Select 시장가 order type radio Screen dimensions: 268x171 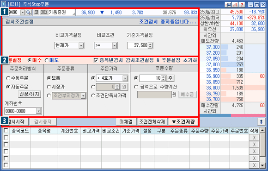[x=49, y=87]
